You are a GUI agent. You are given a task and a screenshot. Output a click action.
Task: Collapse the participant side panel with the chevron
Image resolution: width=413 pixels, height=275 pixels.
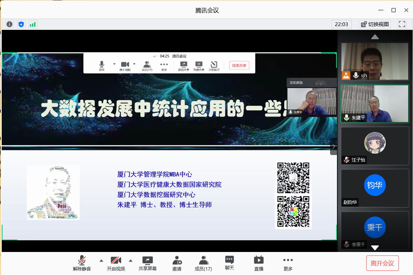[333, 146]
